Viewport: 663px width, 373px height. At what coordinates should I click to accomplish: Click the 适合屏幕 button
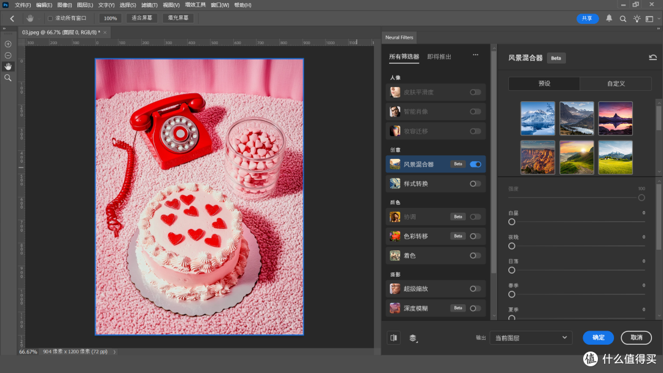click(x=142, y=18)
